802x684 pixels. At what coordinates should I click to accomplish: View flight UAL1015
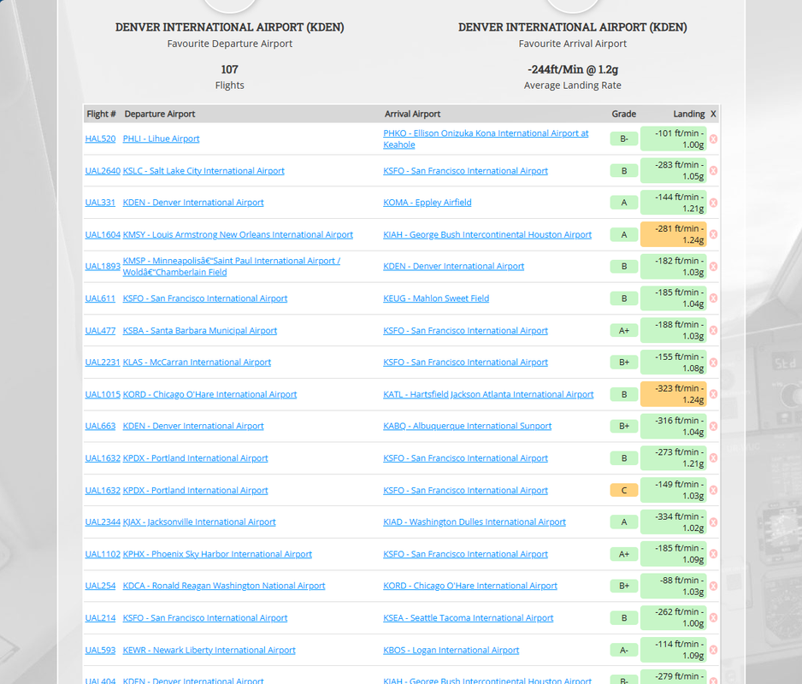[x=103, y=394]
